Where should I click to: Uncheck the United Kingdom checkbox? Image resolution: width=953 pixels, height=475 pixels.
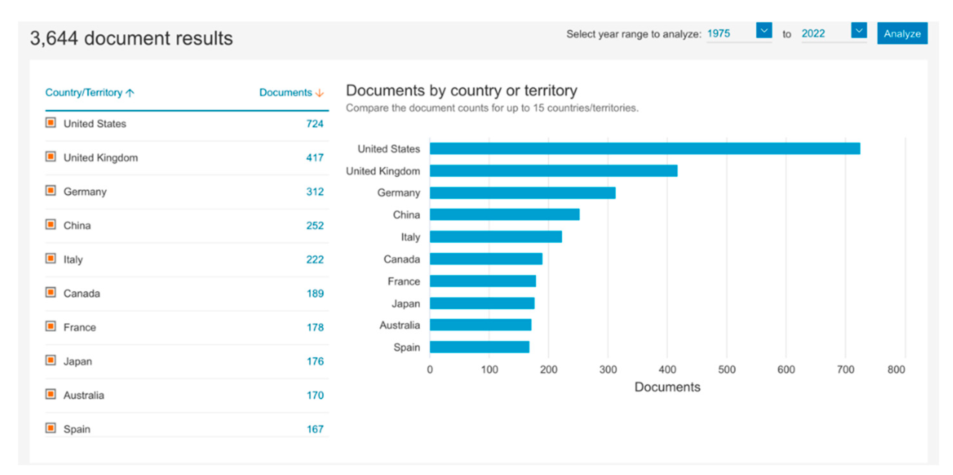coord(51,157)
